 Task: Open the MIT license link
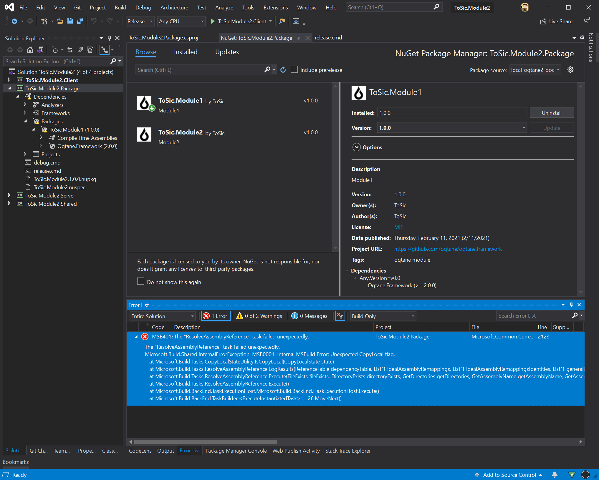398,227
